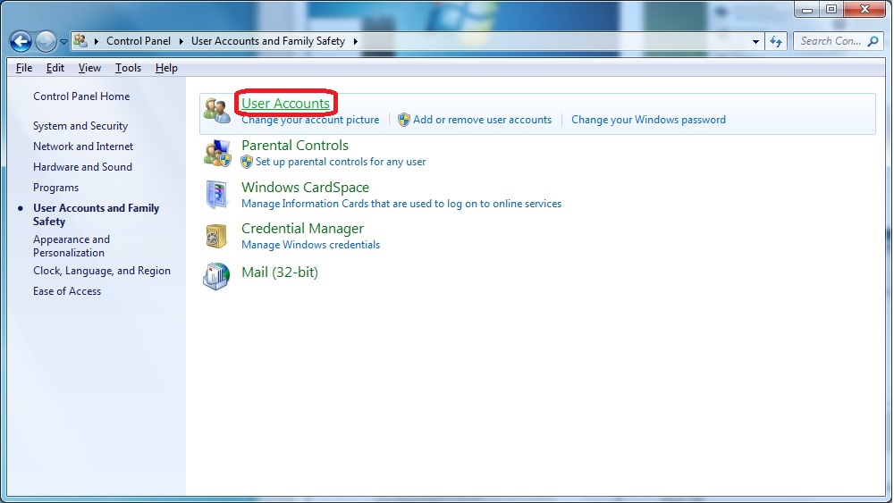
Task: Click shield icon beside Add or remove user accounts
Action: [x=404, y=120]
